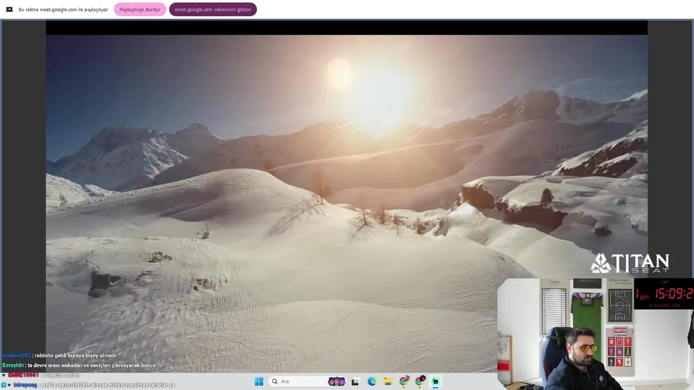This screenshot has width=694, height=390.
Task: Open the first Chrome profile icon in taskbar
Action: pos(404,381)
